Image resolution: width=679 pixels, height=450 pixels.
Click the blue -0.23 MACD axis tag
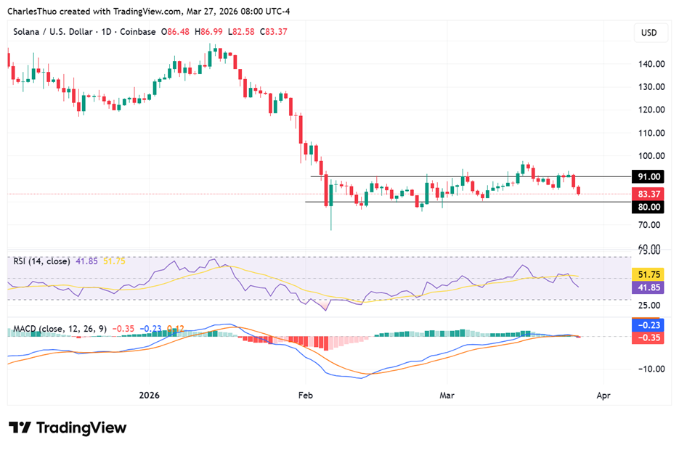(648, 326)
